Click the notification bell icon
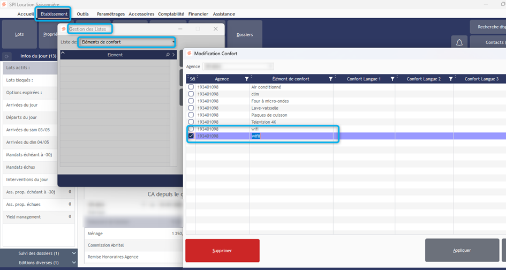 pos(459,42)
